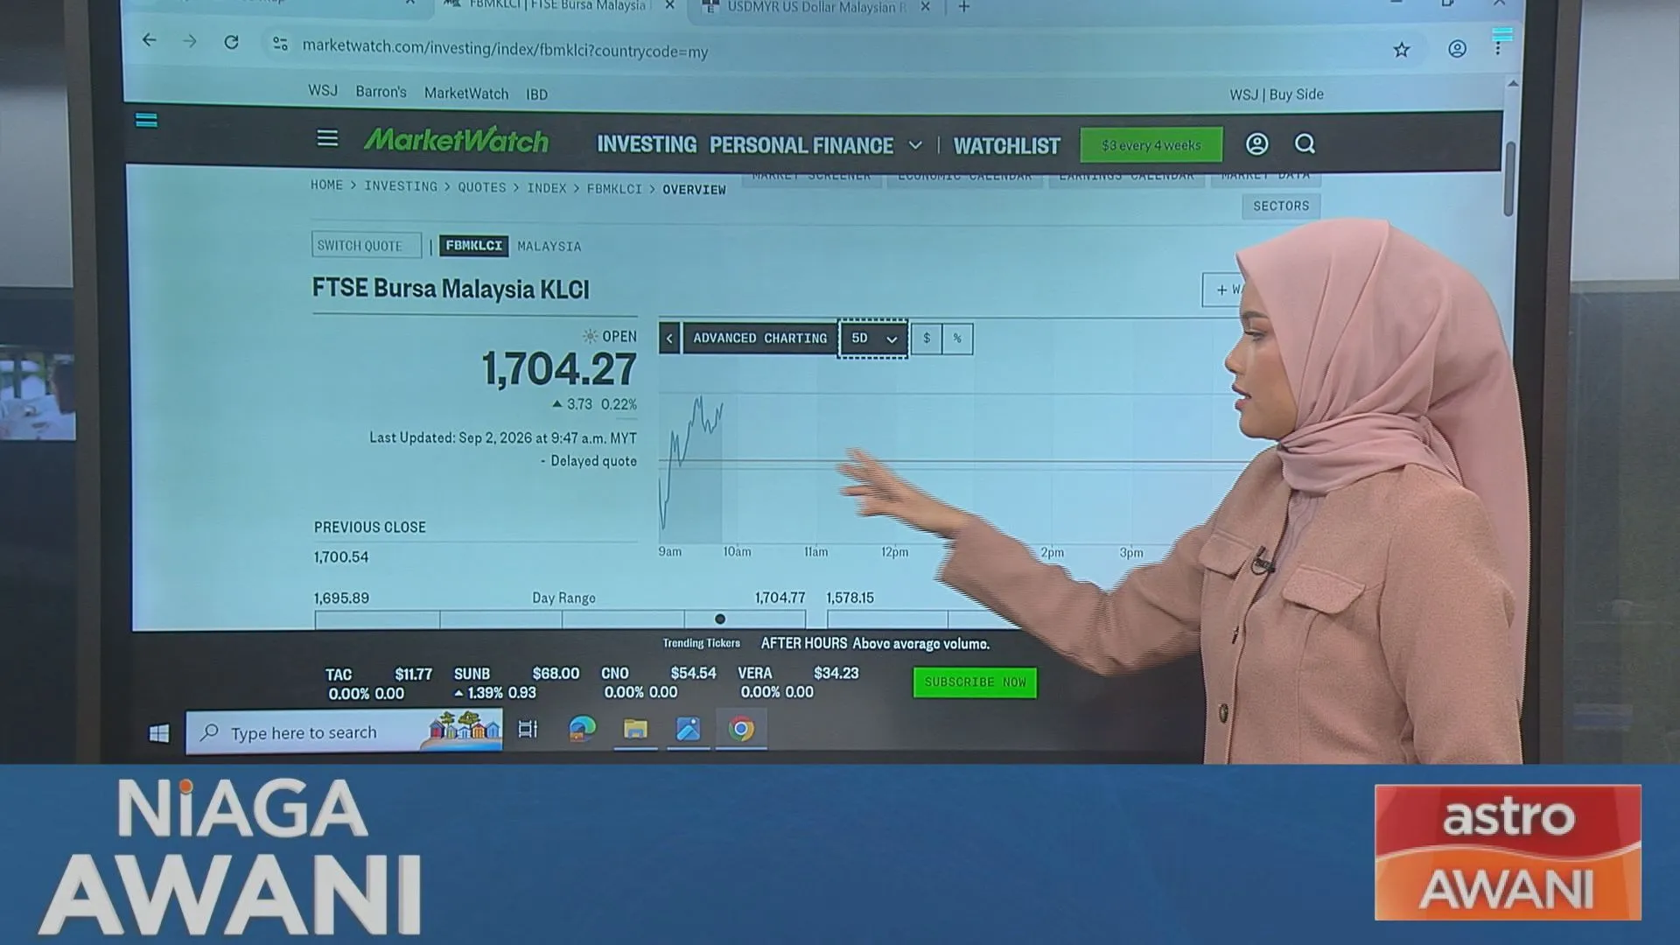Close the FBMKLCI browser tab
Image resolution: width=1680 pixels, height=945 pixels.
(669, 5)
